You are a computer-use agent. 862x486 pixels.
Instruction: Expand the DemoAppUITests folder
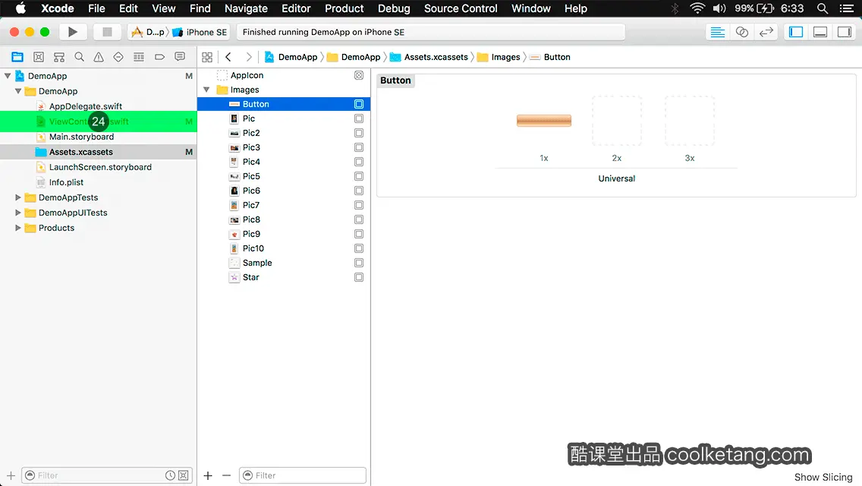(18, 213)
